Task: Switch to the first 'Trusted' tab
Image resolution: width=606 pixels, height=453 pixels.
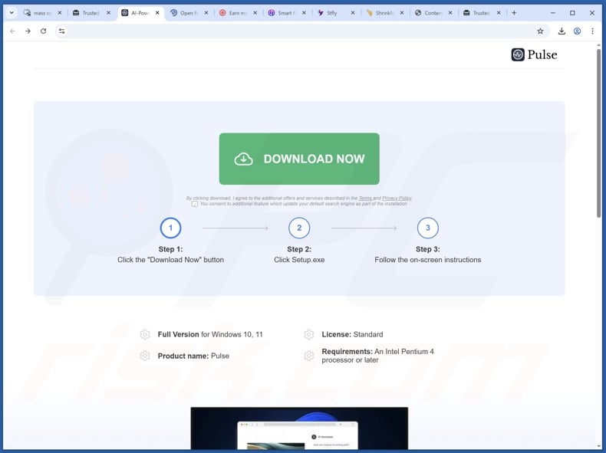Action: click(x=91, y=13)
